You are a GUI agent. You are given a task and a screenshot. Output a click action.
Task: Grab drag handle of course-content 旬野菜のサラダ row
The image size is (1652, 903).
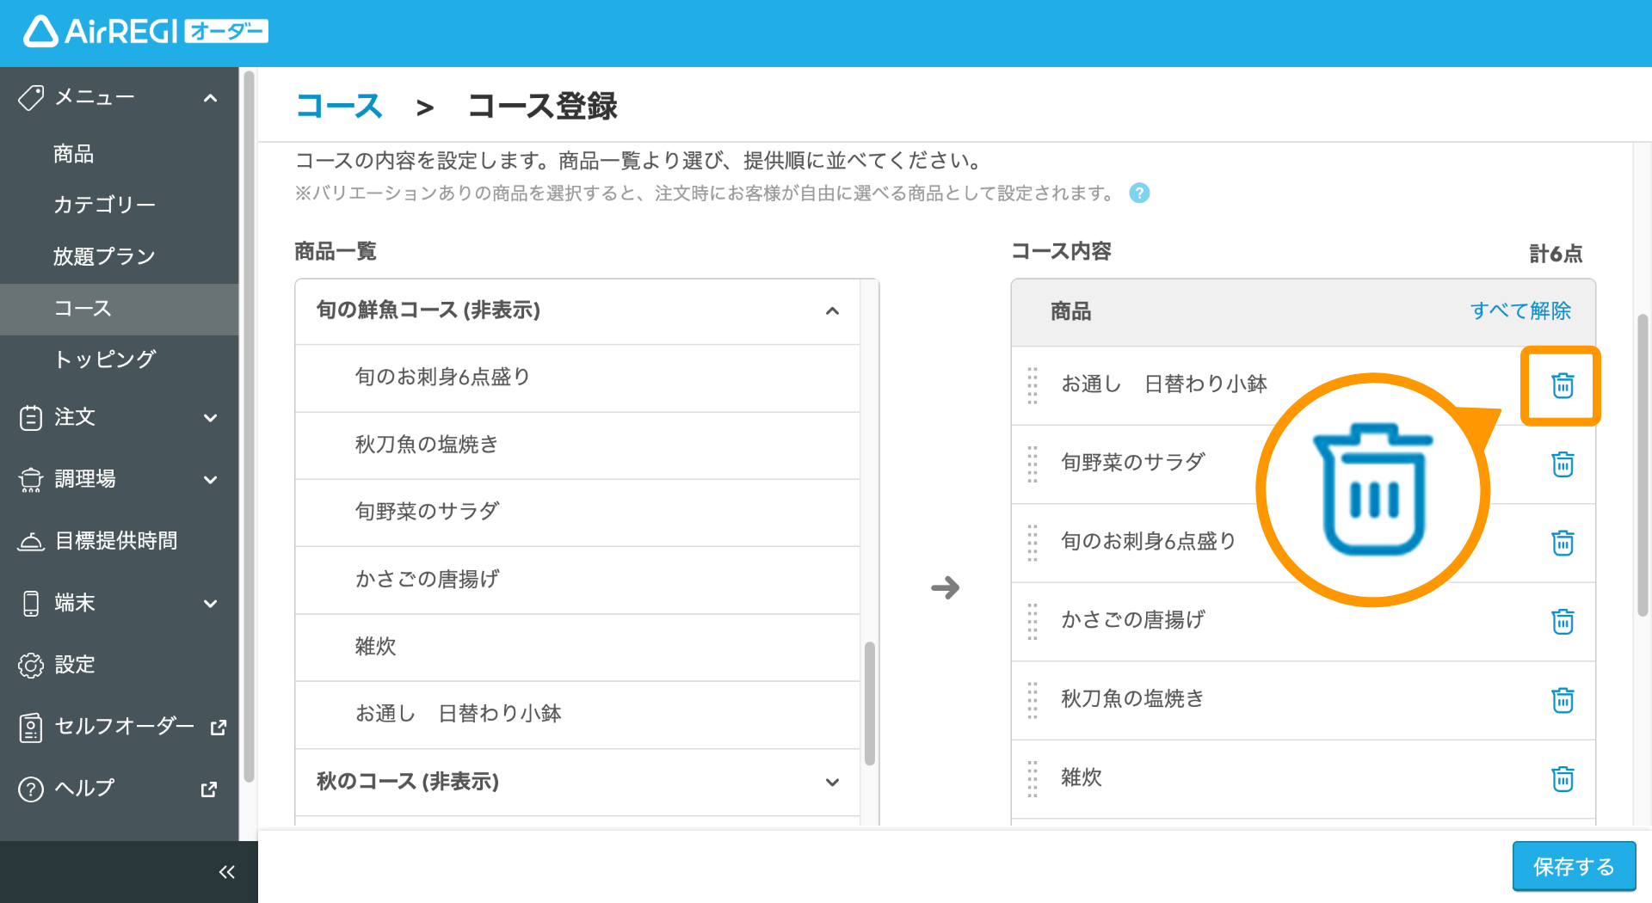point(1032,464)
